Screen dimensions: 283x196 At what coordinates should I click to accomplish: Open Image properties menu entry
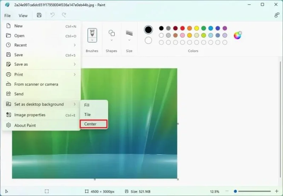click(41, 115)
